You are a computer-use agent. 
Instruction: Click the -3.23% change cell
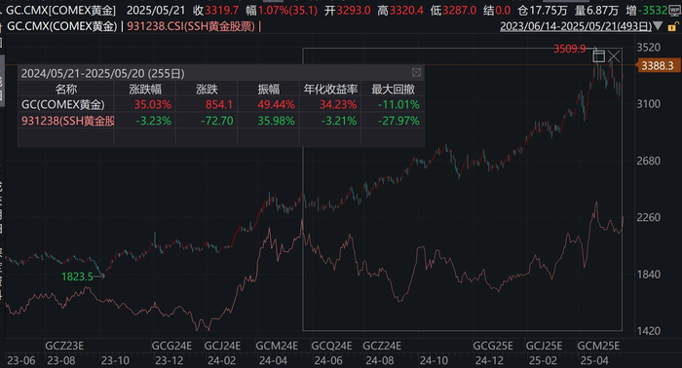point(154,121)
